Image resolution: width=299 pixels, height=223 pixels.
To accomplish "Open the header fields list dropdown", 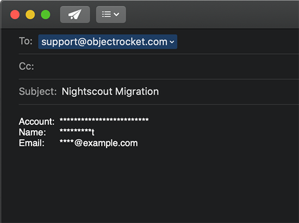I will [x=111, y=15].
